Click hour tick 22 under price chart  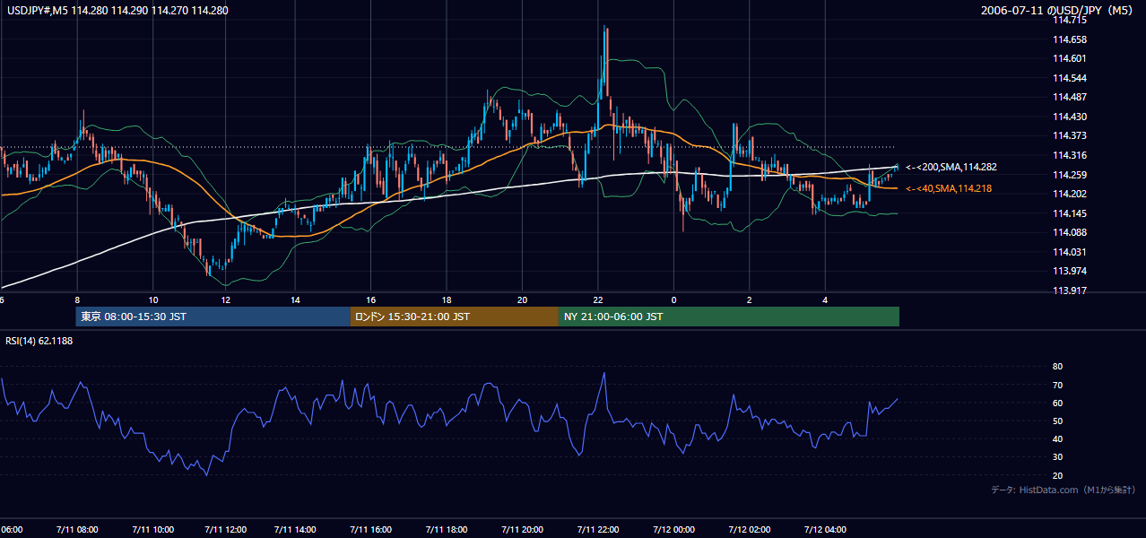[x=597, y=300]
